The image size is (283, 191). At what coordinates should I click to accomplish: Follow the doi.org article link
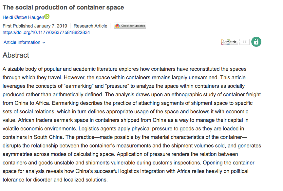tap(46, 32)
